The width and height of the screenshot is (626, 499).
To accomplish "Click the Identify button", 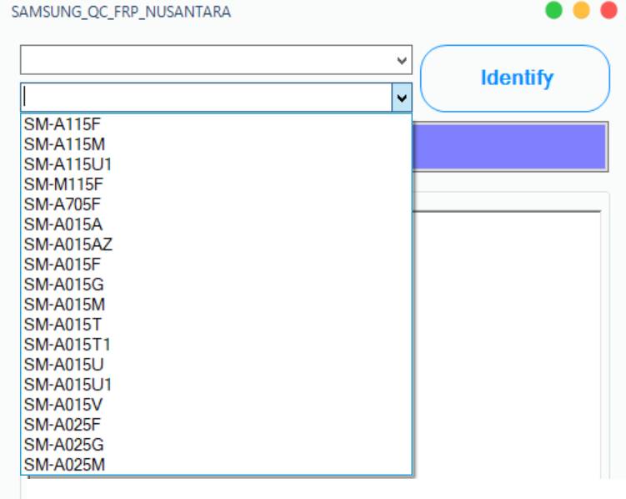I will tap(515, 78).
